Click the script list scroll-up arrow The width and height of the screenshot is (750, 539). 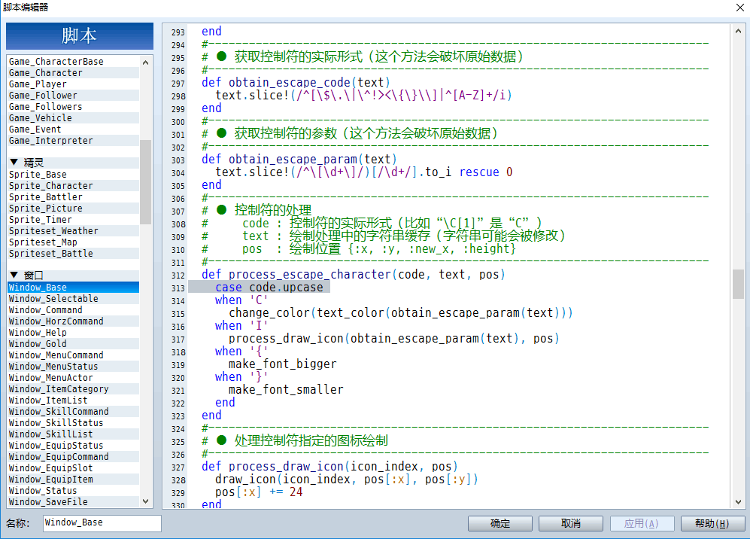coord(146,62)
